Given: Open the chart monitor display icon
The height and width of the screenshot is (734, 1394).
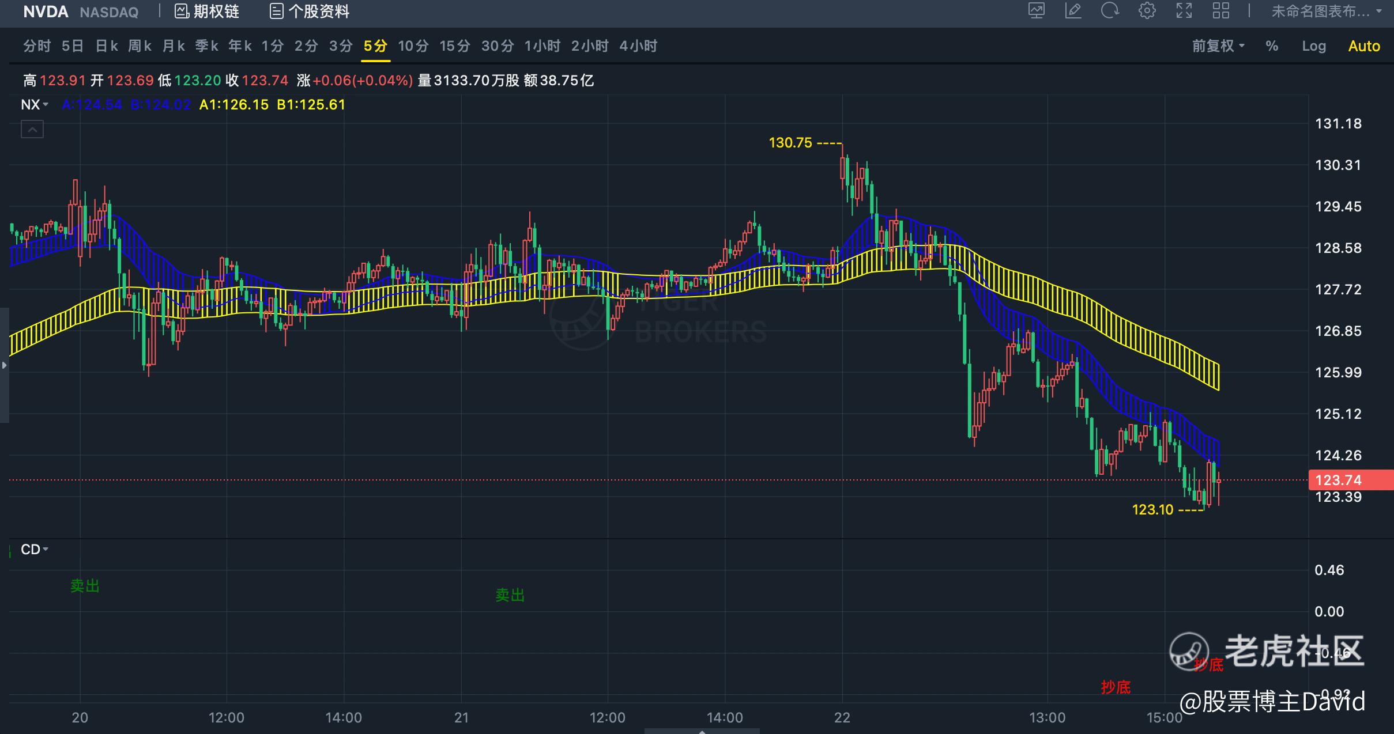Looking at the screenshot, I should pos(1037,11).
